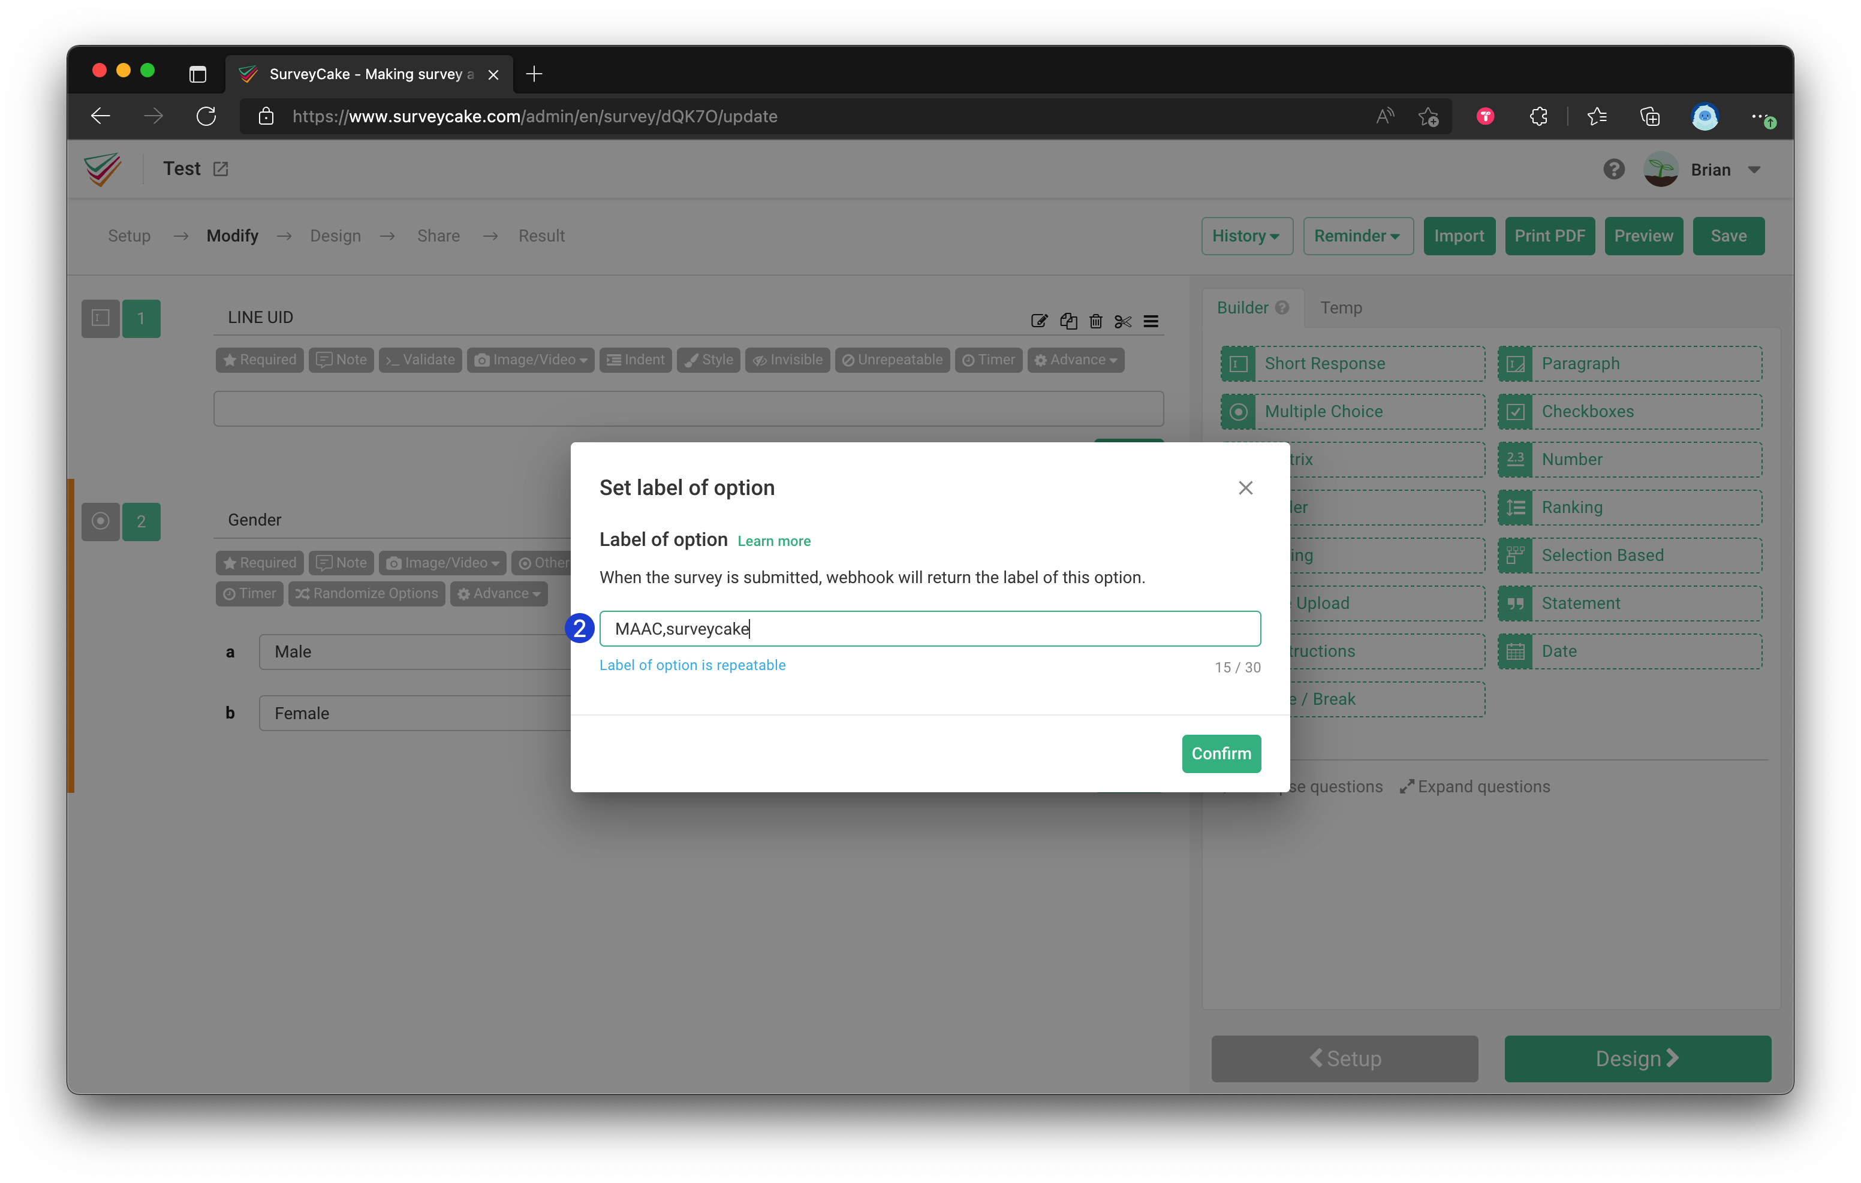Delete LINE UID question via trash icon
Image resolution: width=1861 pixels, height=1183 pixels.
point(1095,321)
